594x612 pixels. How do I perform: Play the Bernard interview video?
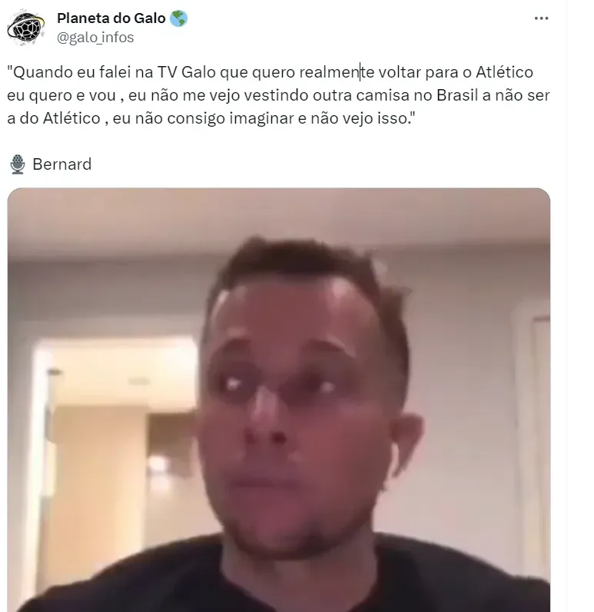(x=279, y=399)
